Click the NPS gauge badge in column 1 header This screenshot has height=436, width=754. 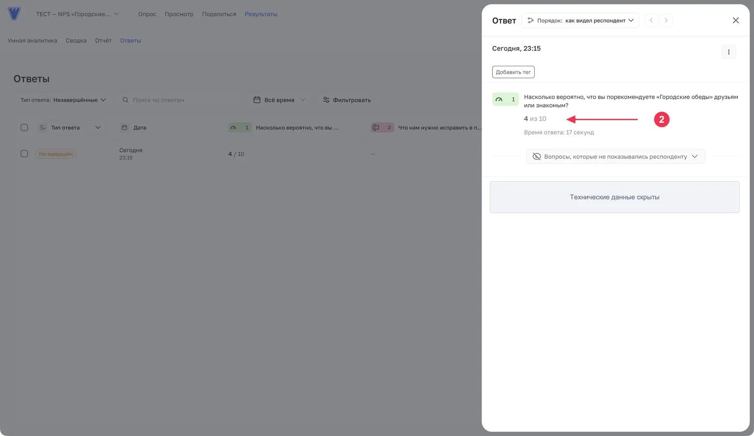240,128
